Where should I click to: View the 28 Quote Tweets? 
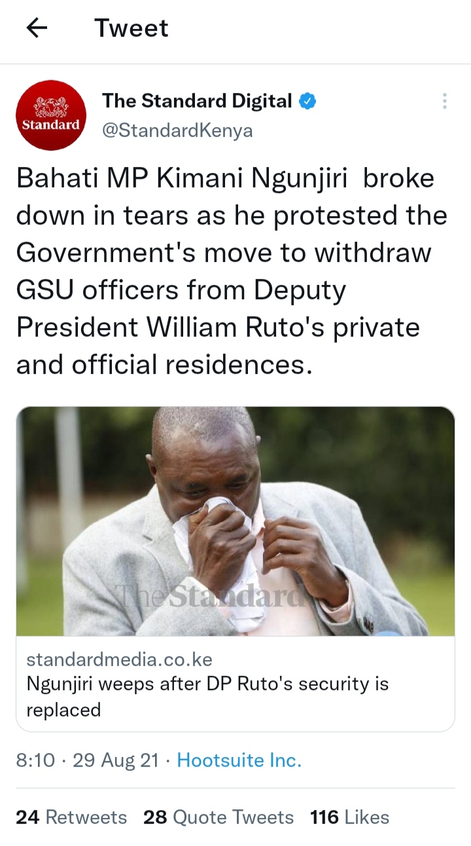click(x=218, y=817)
